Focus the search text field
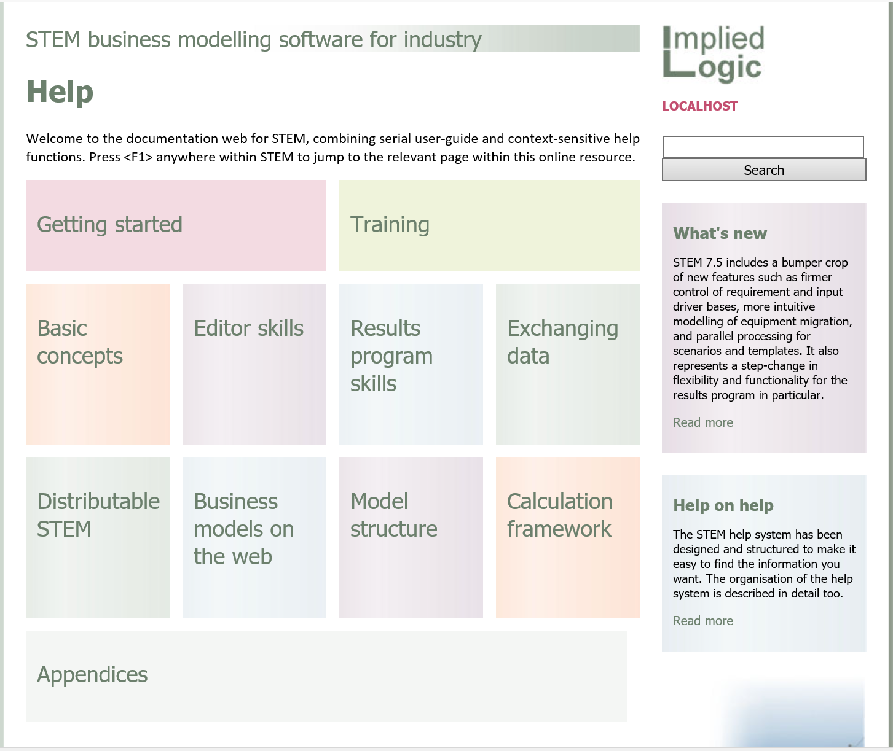Image resolution: width=893 pixels, height=751 pixels. click(763, 147)
